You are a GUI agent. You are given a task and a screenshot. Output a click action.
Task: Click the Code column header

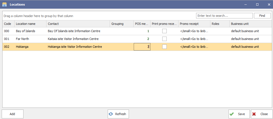[8, 24]
